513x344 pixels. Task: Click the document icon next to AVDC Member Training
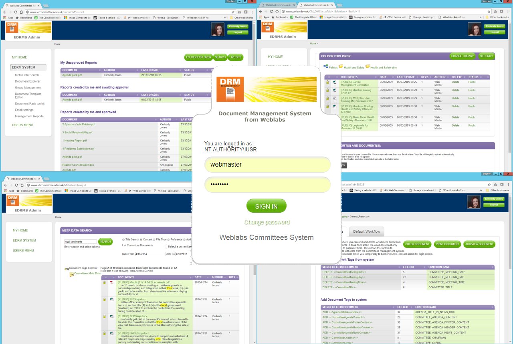pyautogui.click(x=334, y=99)
